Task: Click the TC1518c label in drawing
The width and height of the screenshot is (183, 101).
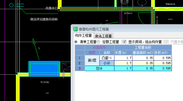Action: [x=45, y=82]
